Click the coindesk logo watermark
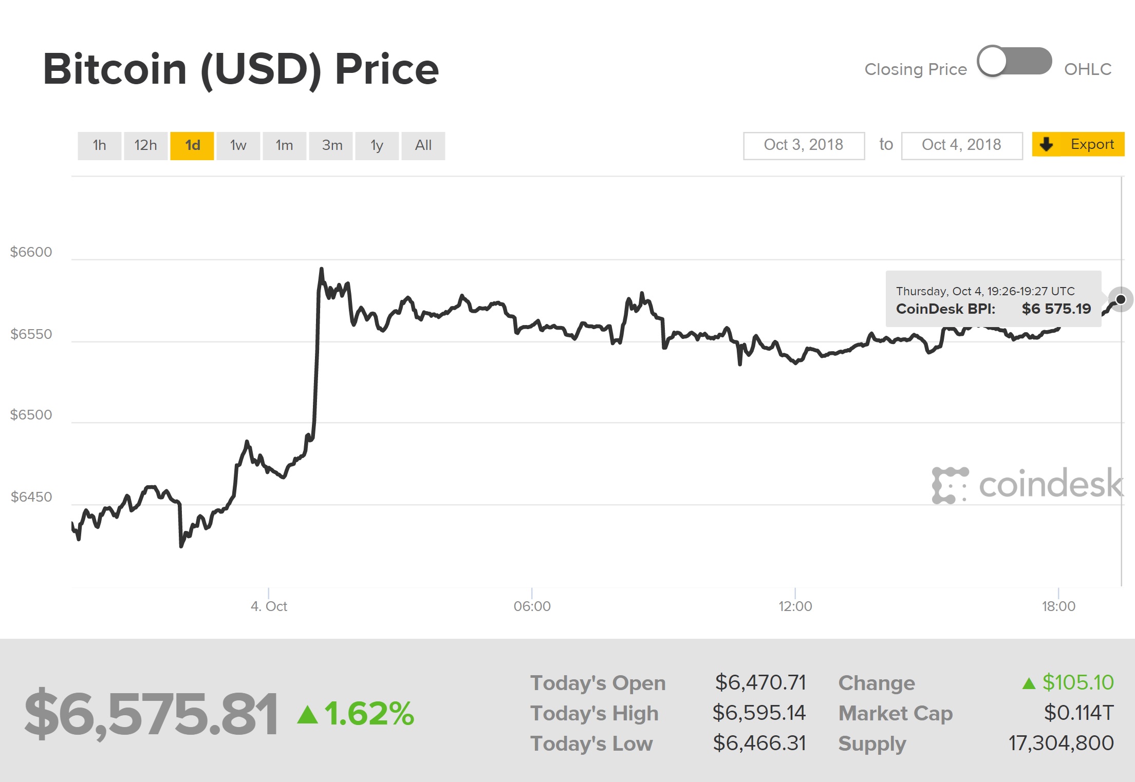The height and width of the screenshot is (782, 1135). coord(1027,484)
